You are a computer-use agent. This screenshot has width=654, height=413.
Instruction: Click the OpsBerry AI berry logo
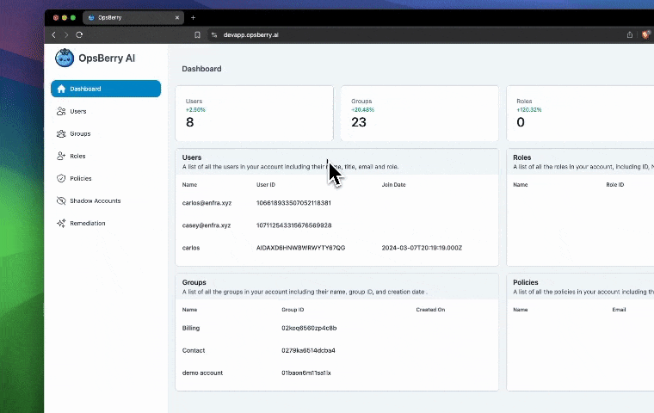[64, 59]
